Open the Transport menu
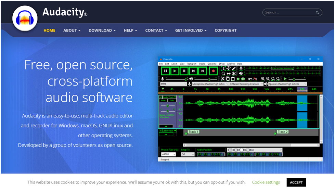The width and height of the screenshot is (335, 192). tap(192, 64)
